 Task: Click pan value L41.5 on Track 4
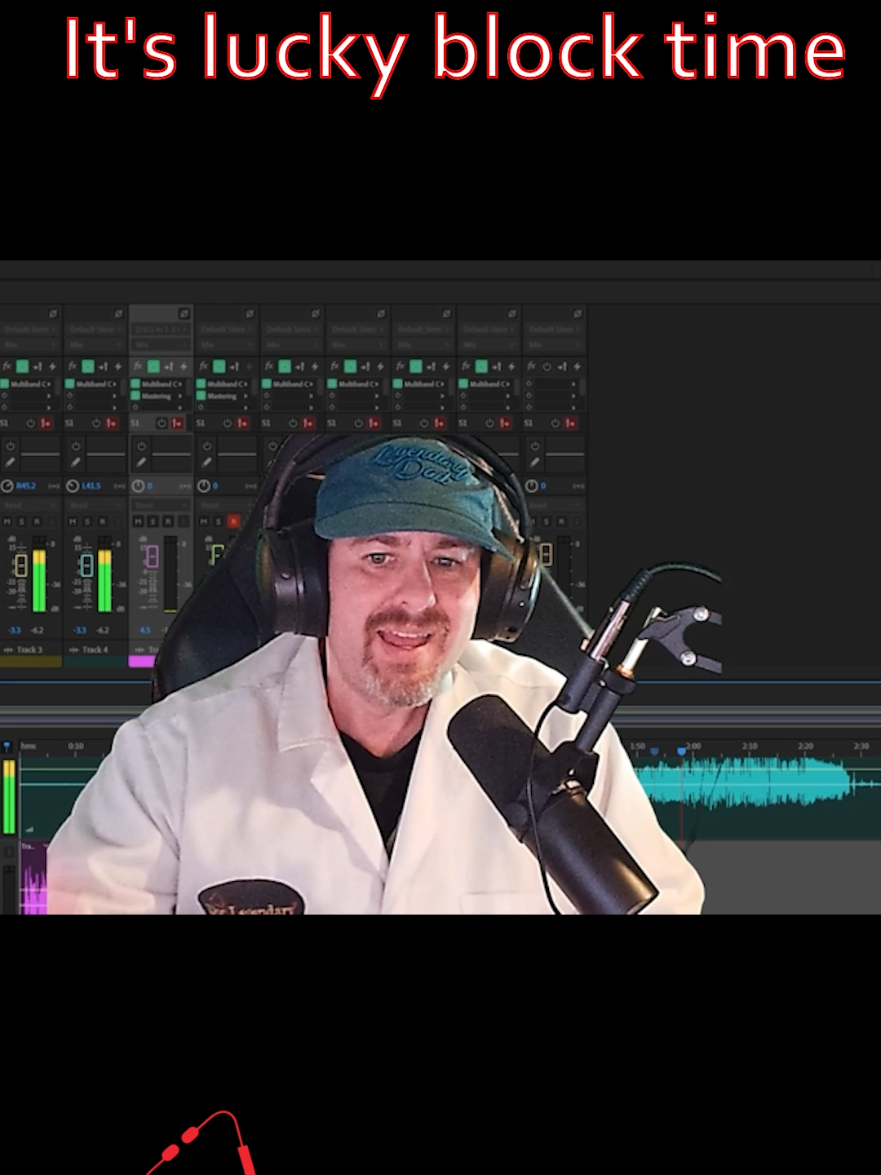point(91,486)
